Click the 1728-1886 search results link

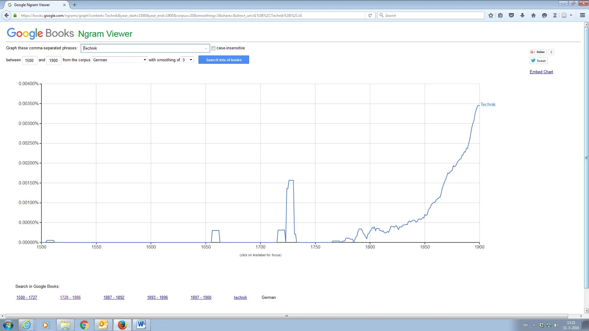coord(70,298)
